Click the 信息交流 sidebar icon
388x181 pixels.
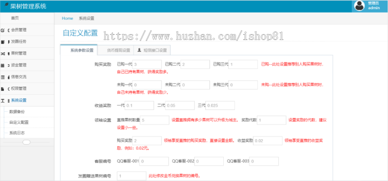click(3, 77)
